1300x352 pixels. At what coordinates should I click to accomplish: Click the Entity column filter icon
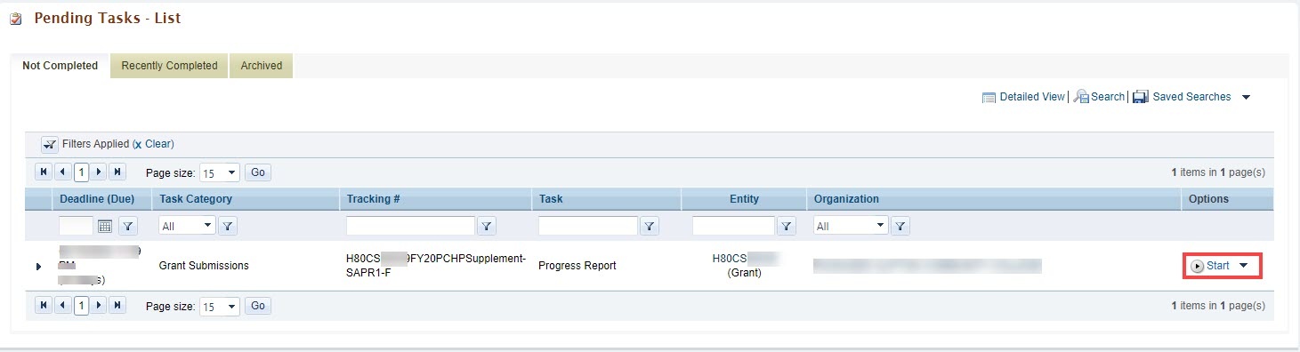(787, 227)
